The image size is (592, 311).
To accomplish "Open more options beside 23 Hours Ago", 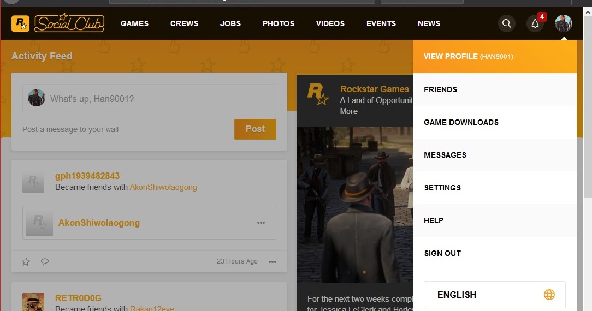I will coord(273,261).
